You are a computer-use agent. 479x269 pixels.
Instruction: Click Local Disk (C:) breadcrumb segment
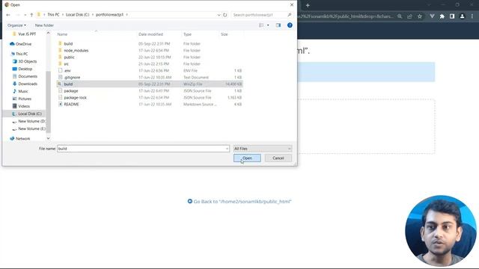78,15
